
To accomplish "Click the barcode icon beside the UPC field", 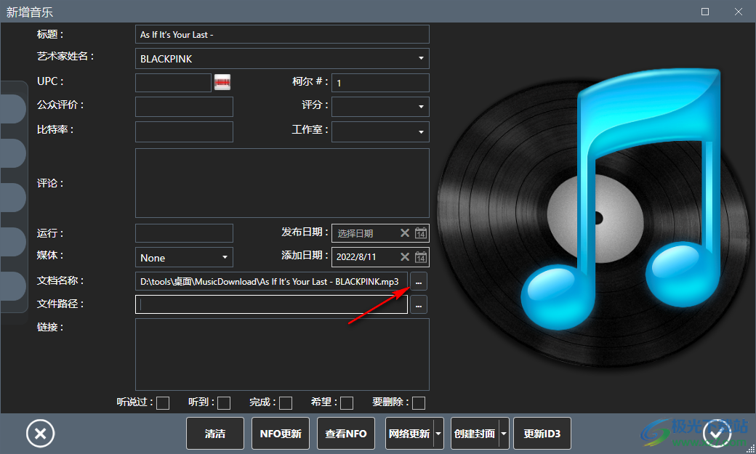I will (222, 82).
